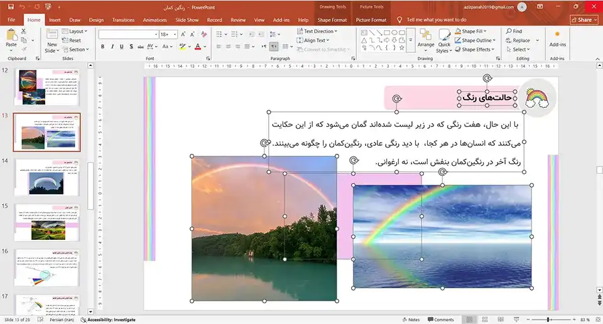Click the Format Painter brush icon
This screenshot has height=324, width=603.
[24, 49]
